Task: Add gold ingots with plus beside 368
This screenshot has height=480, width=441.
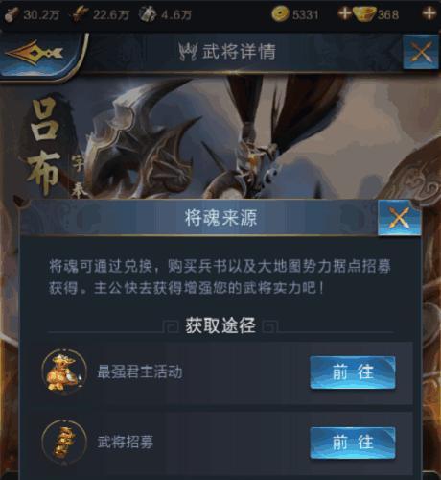Action: click(429, 13)
